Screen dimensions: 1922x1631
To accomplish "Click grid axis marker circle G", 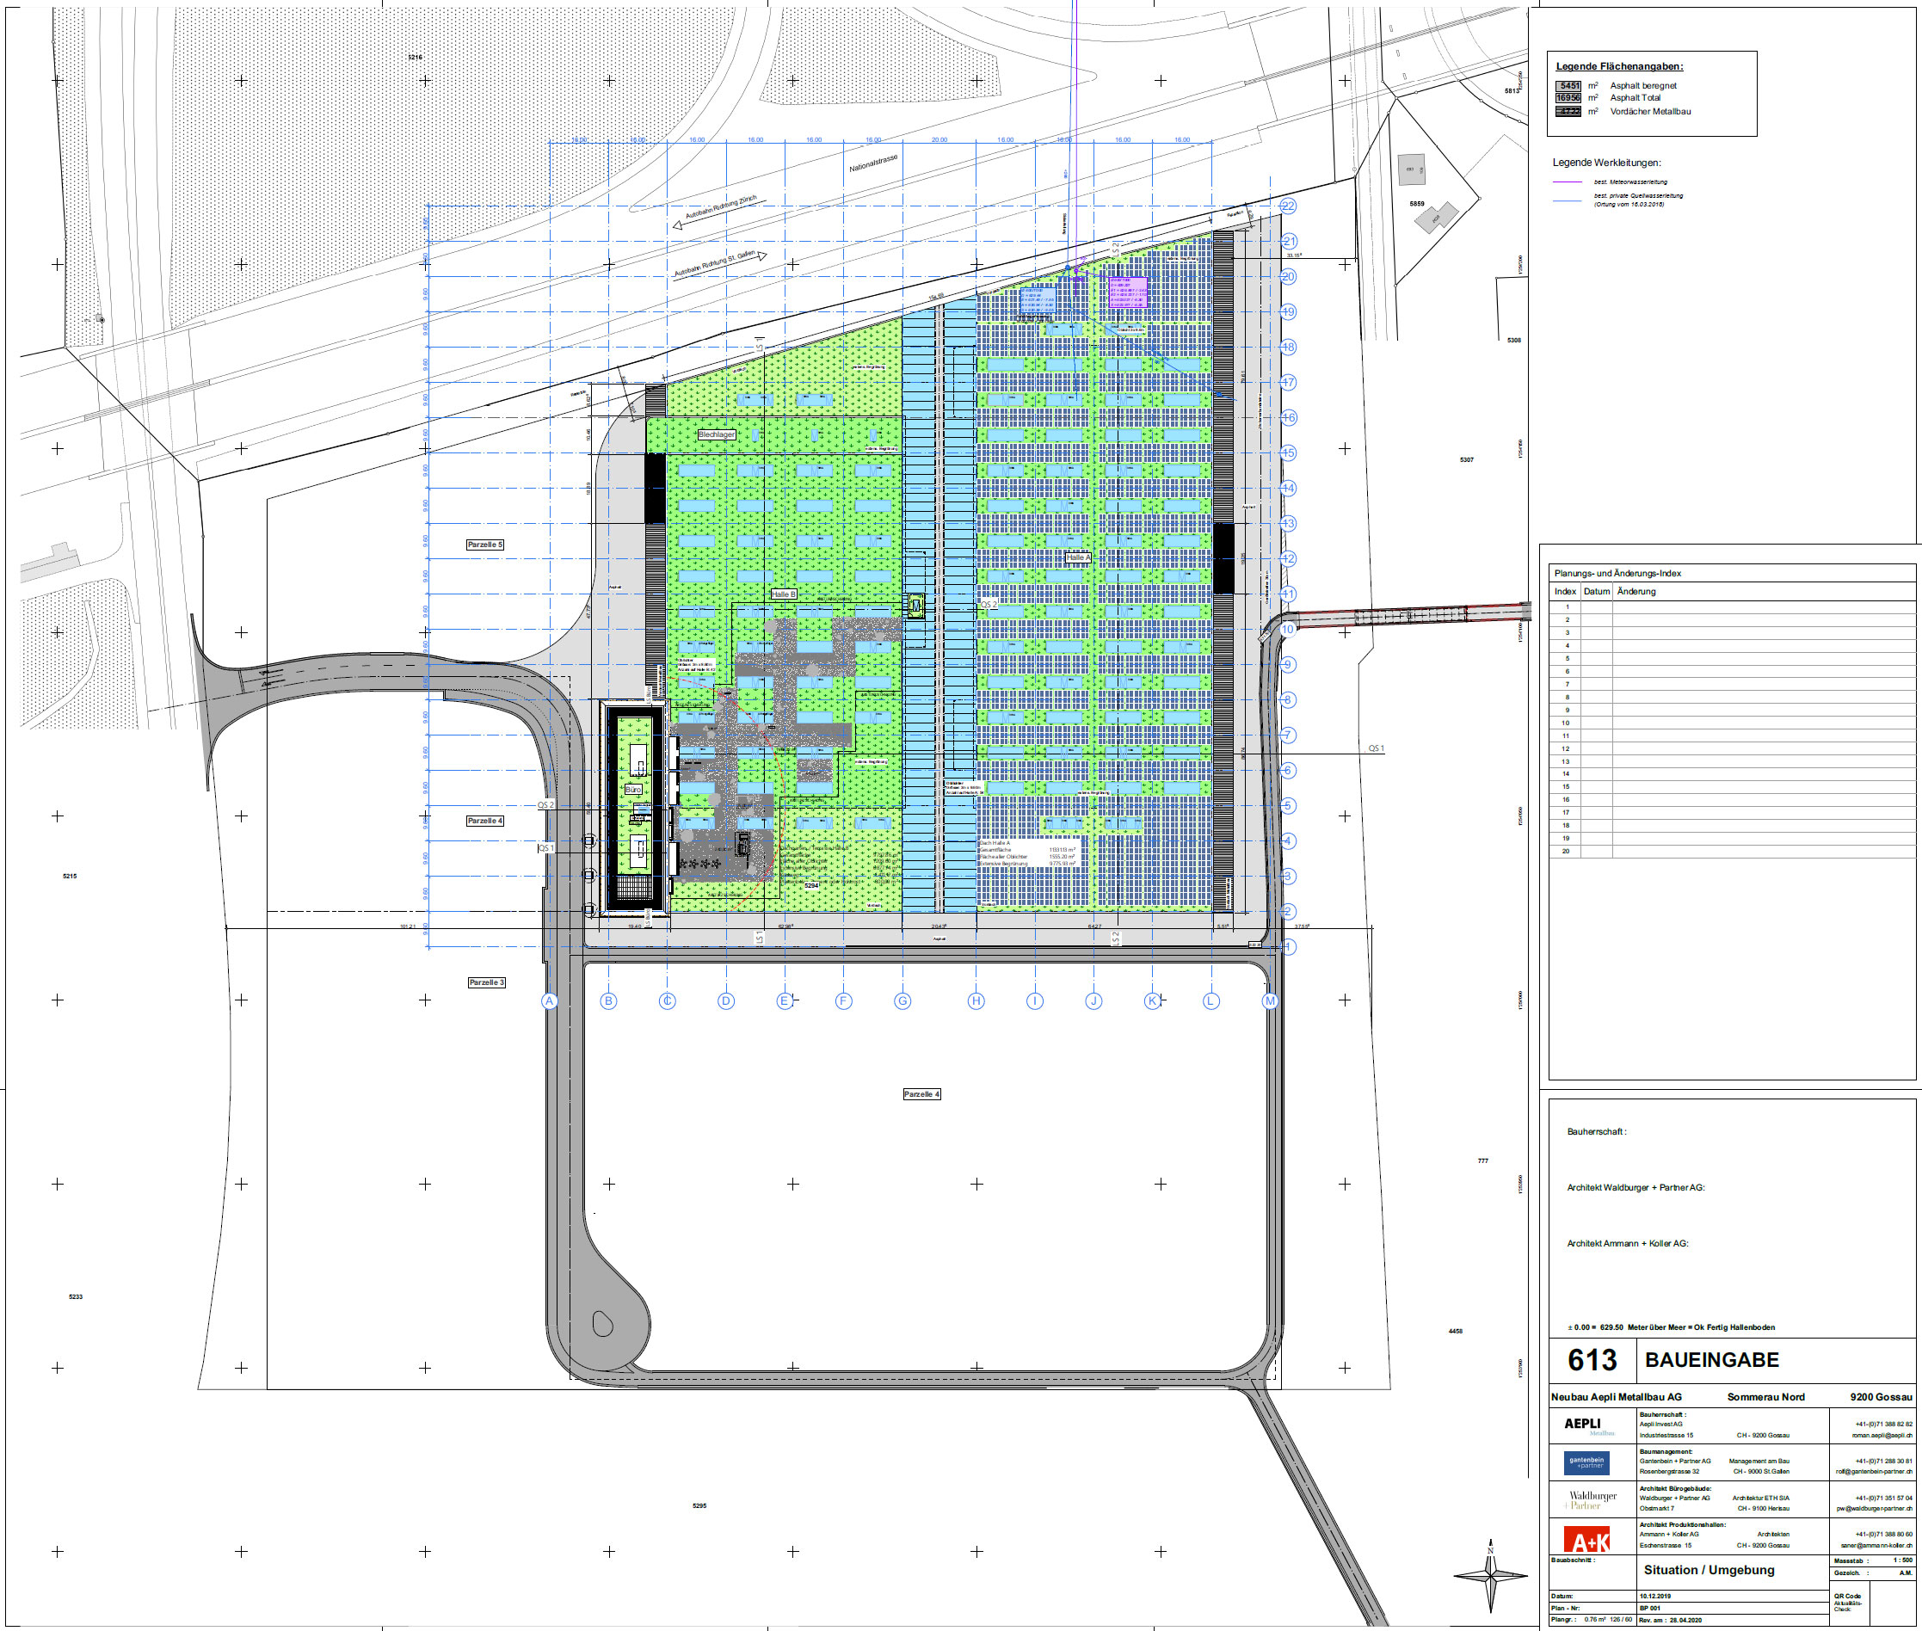I will [902, 1000].
